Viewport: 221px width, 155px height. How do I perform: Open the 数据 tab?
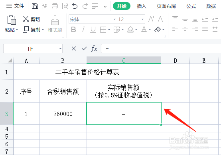(x=211, y=6)
